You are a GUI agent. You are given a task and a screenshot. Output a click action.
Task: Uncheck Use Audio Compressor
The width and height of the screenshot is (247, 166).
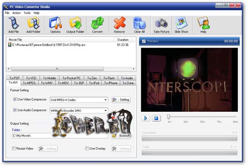15,110
